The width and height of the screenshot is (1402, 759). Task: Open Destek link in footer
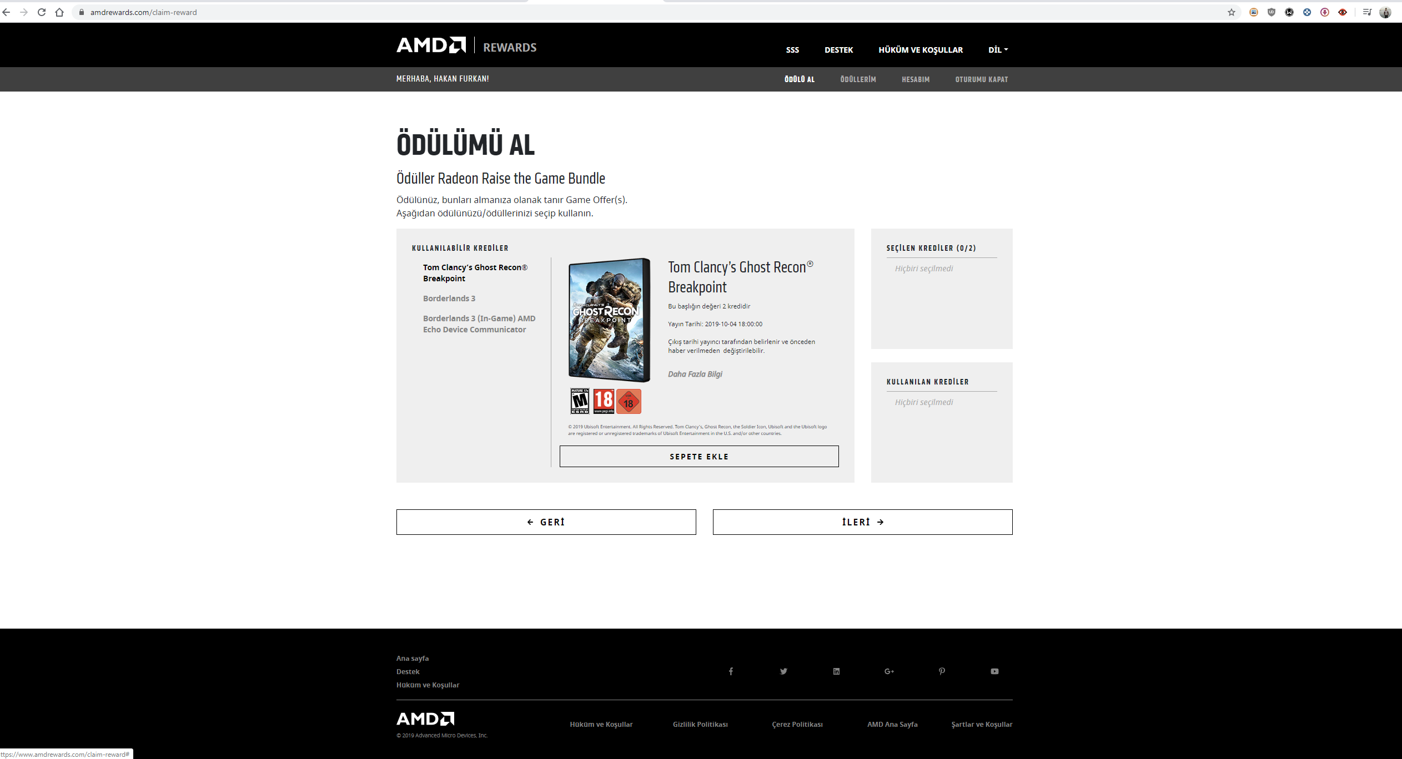pos(408,672)
